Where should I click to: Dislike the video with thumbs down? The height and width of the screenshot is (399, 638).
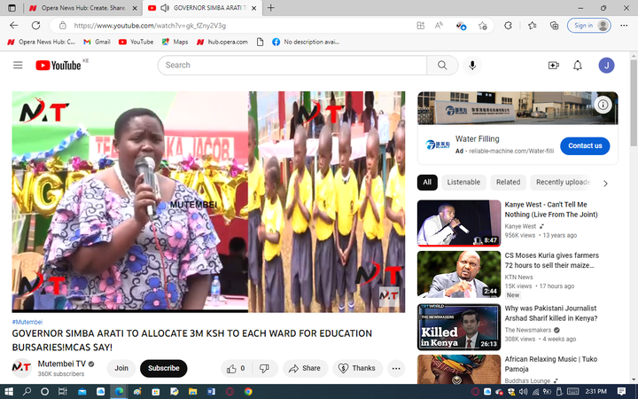tap(263, 368)
